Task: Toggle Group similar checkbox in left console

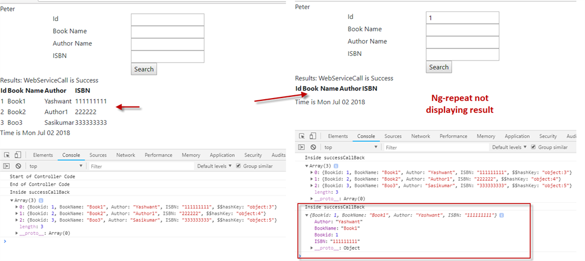Action: pyautogui.click(x=238, y=166)
